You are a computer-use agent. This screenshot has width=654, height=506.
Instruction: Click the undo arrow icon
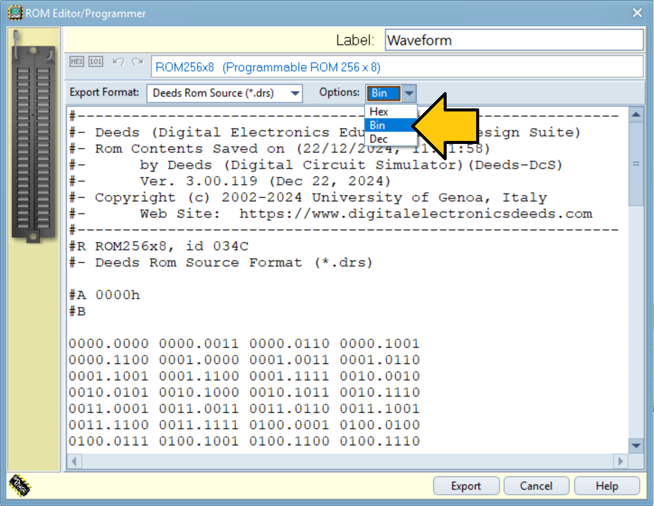118,62
